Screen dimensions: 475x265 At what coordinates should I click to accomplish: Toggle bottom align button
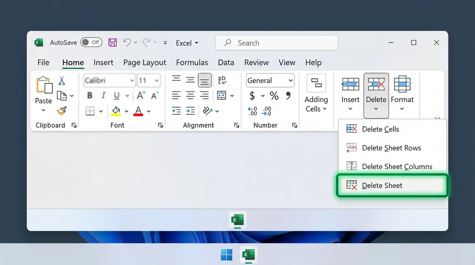204,80
